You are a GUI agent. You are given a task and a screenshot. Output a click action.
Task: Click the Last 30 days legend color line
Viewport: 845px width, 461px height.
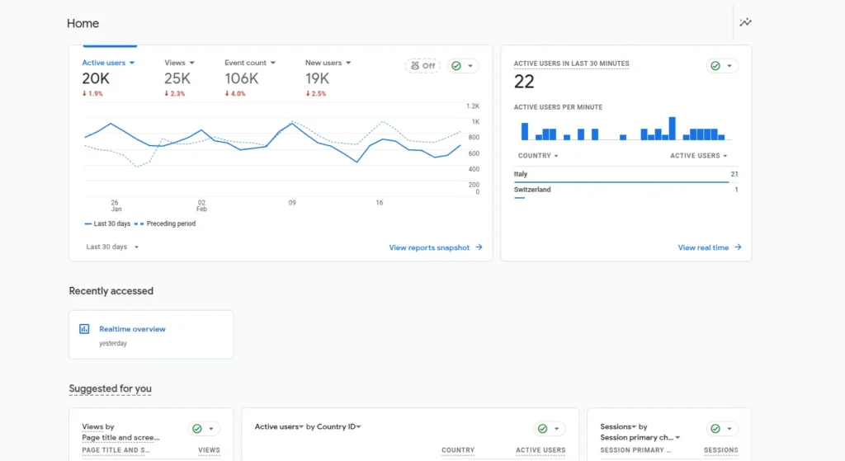(88, 223)
